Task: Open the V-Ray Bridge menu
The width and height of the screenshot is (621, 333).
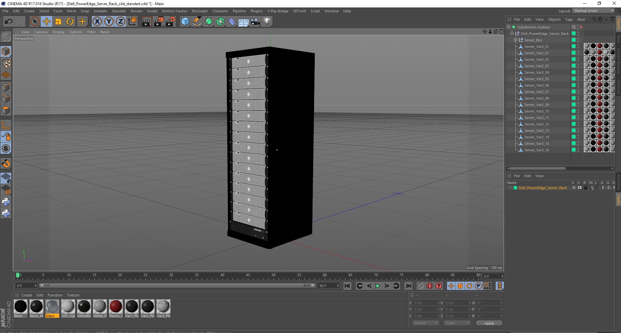Action: click(278, 11)
